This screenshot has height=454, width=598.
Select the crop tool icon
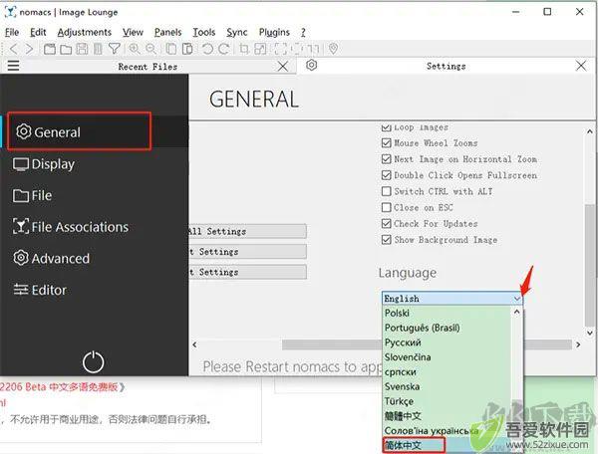244,49
